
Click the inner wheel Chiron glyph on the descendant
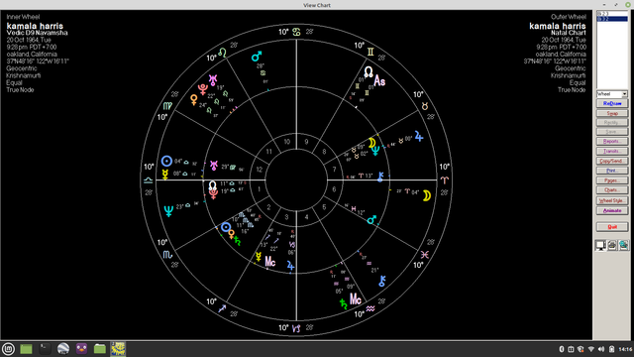pyautogui.click(x=380, y=177)
